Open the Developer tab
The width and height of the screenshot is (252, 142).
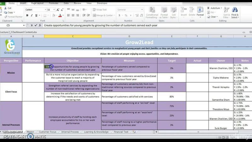coord(102,3)
